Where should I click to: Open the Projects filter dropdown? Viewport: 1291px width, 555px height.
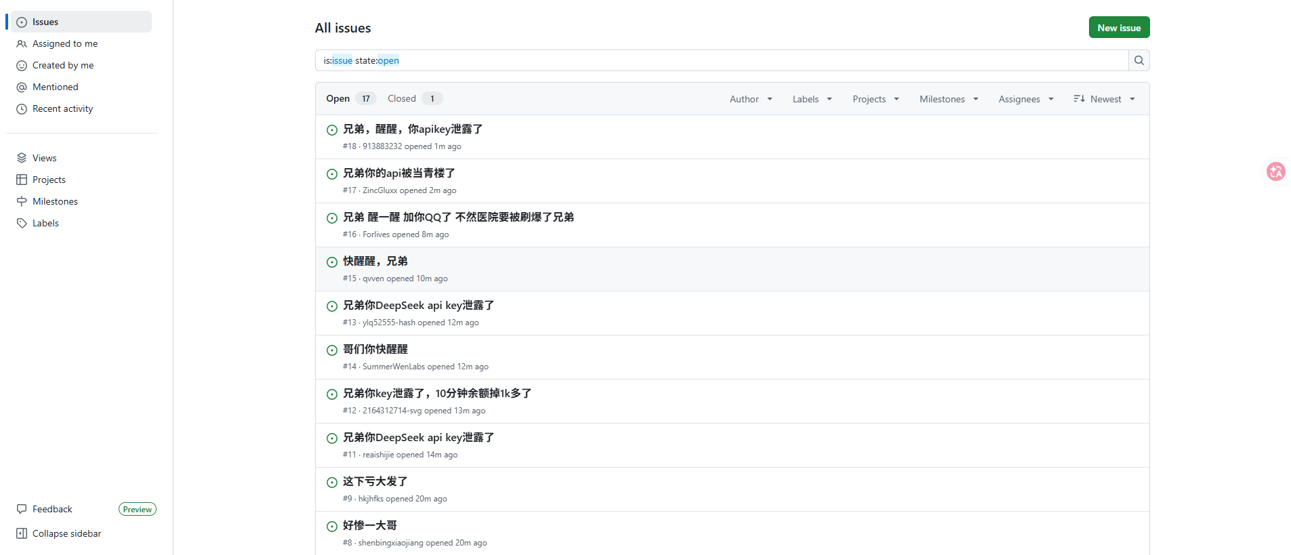pos(876,99)
